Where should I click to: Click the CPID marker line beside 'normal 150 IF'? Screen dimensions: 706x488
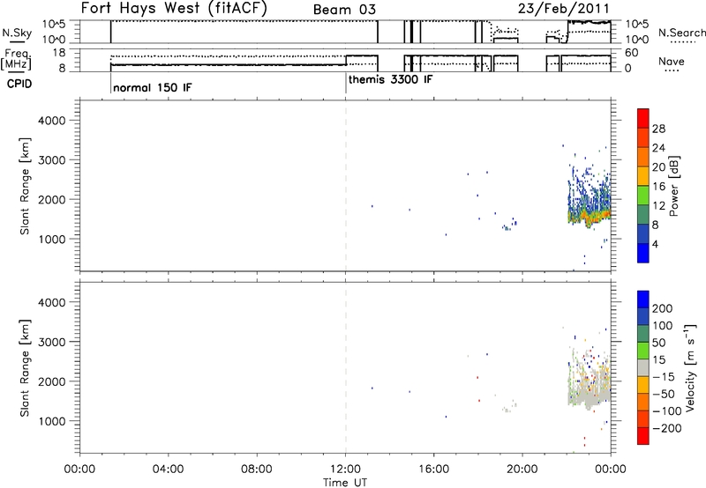110,84
